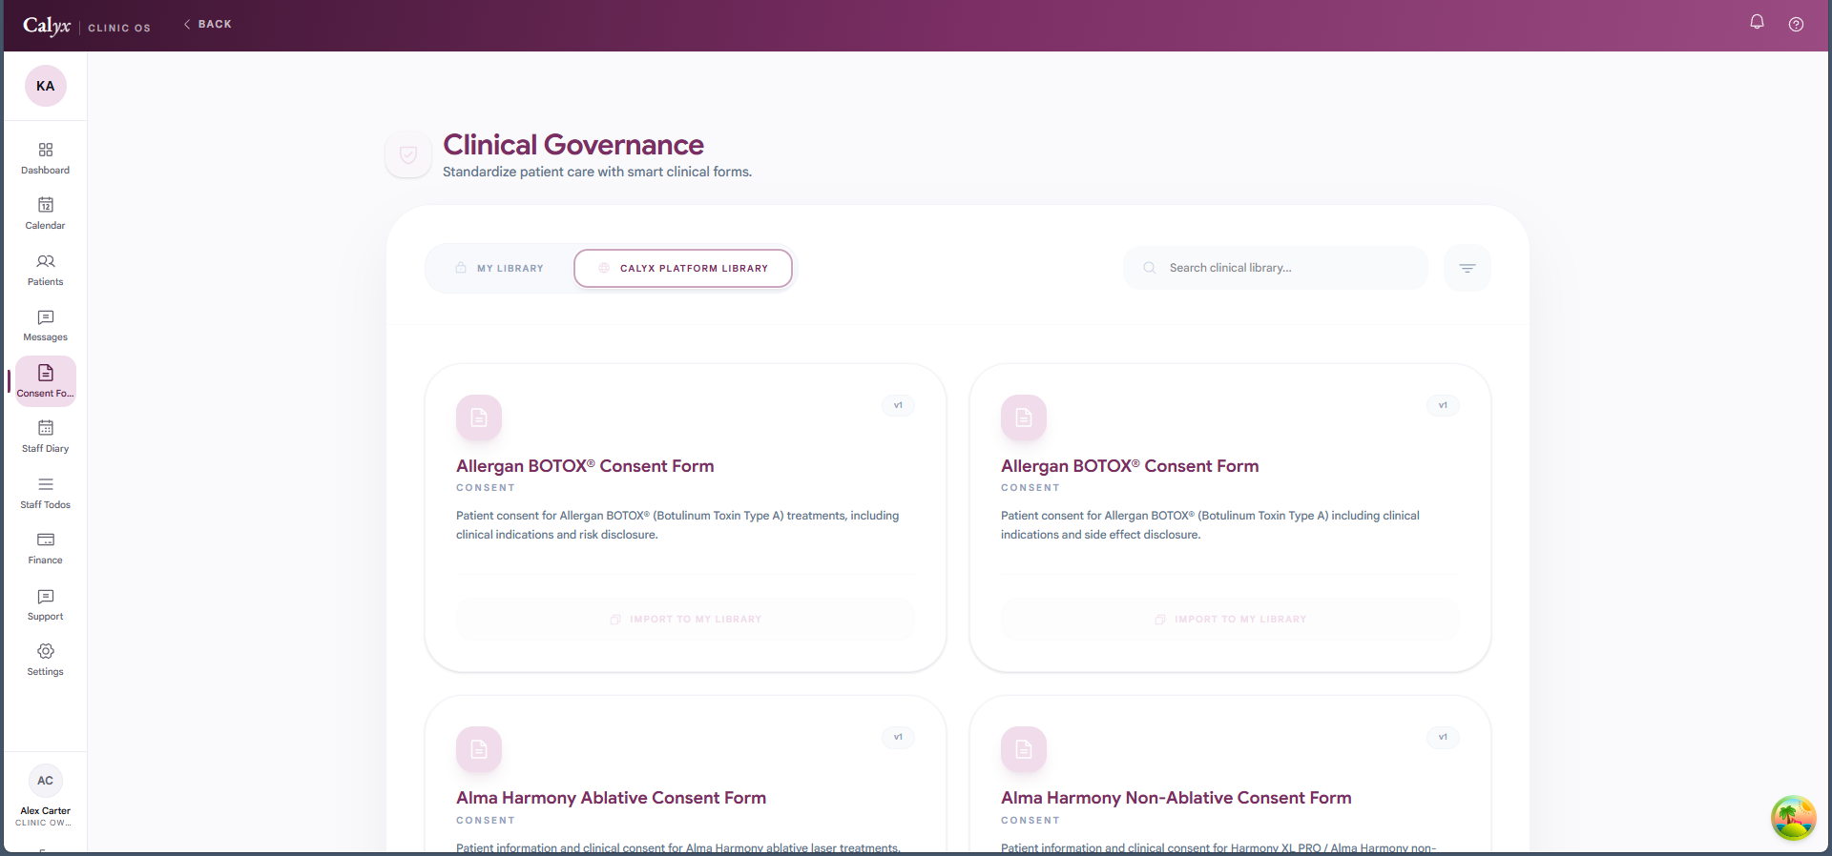
Task: Click the first Allergan BOTOX form document icon
Action: pos(479,418)
